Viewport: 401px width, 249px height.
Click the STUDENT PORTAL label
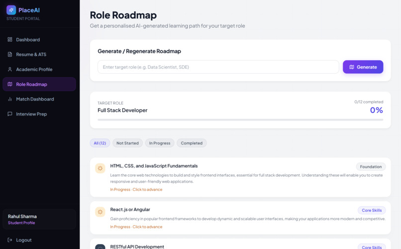pos(23,19)
